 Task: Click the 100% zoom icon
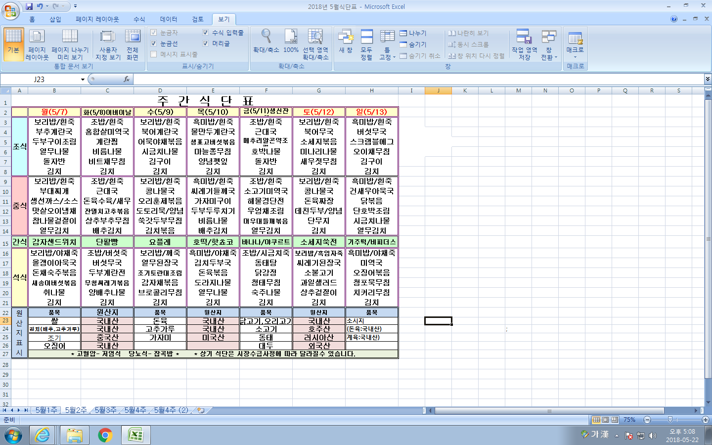pos(291,41)
